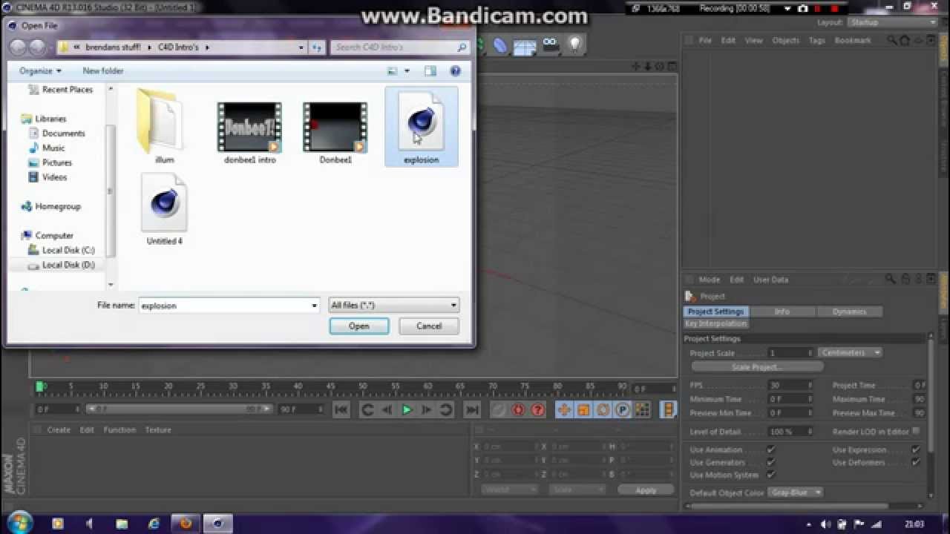Switch to the Dynamics tab
The width and height of the screenshot is (950, 534).
click(x=849, y=312)
